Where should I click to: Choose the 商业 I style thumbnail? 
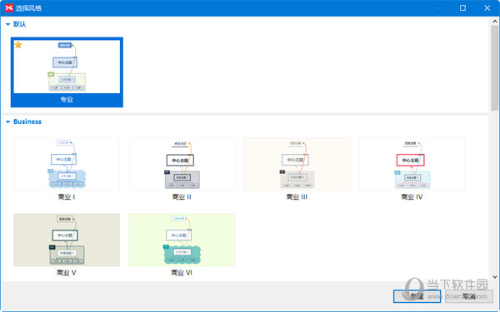67,164
